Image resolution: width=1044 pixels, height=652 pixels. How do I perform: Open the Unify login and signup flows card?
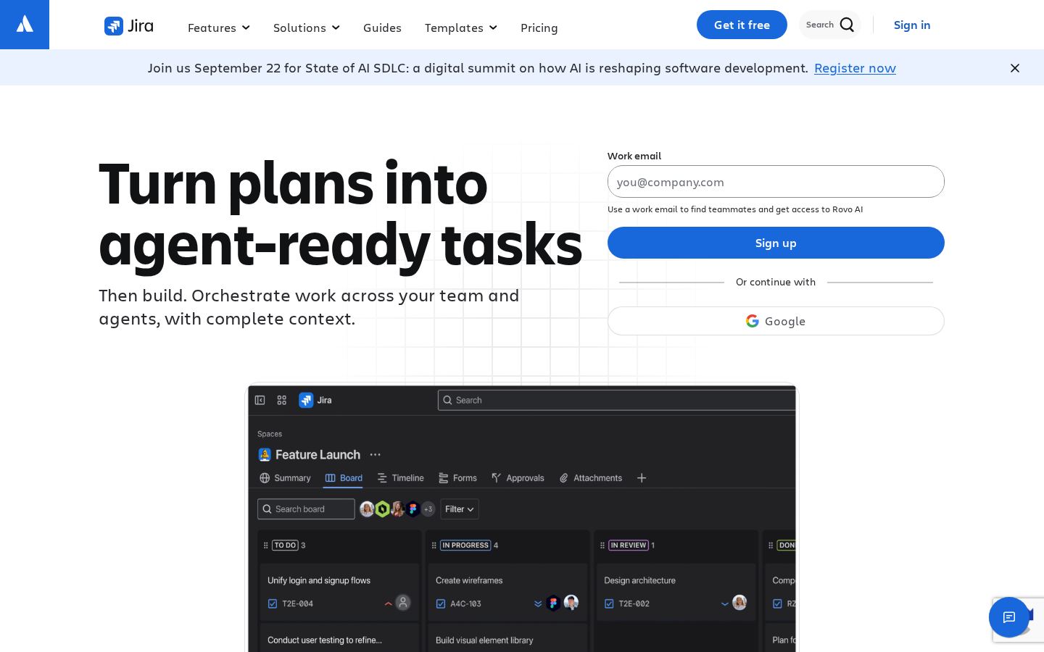coord(339,592)
